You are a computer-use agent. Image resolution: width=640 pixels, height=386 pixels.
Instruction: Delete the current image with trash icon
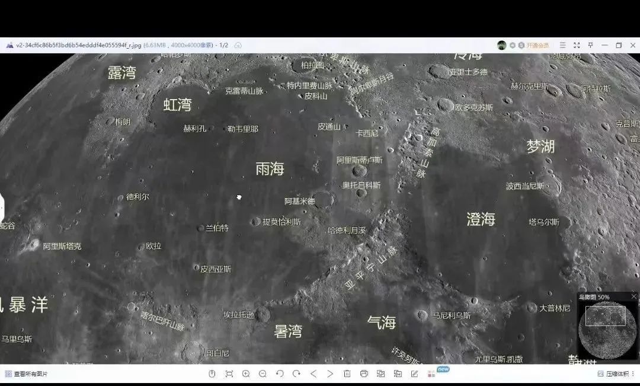347,374
